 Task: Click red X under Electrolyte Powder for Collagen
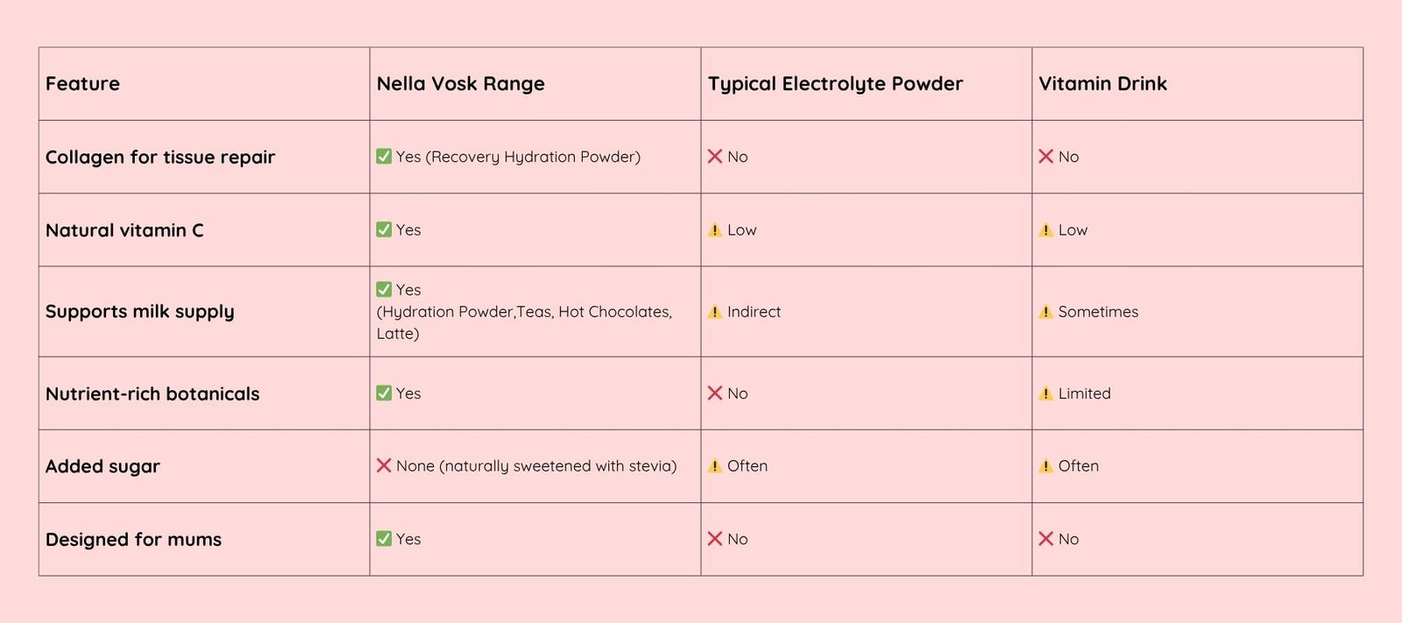click(x=715, y=157)
